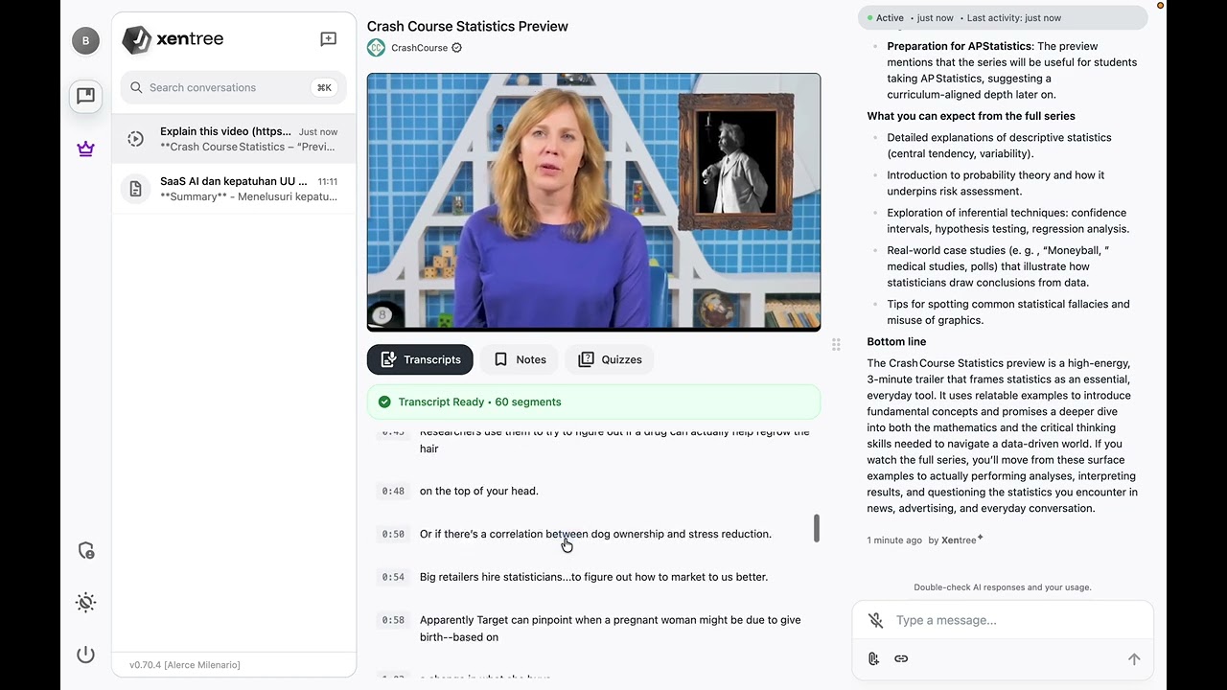Click the verified badge next to CrashCourse
Image resolution: width=1227 pixels, height=690 pixels.
pyautogui.click(x=456, y=48)
